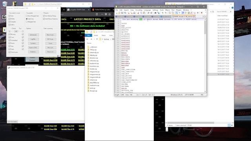Show all characters icon in Notepad++
Image resolution: width=251 pixels, height=141 pixels.
(x=180, y=13)
